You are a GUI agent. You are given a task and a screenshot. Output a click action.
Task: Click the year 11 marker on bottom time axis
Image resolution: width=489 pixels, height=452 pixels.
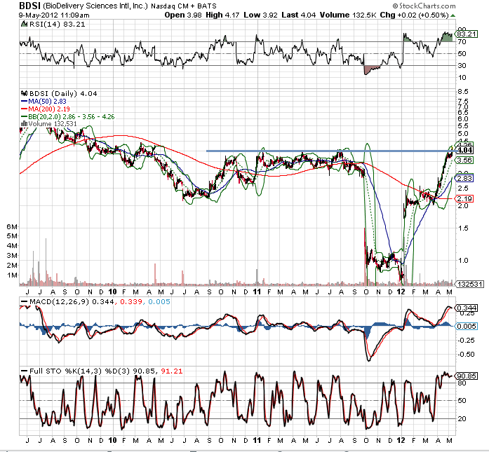[256, 441]
